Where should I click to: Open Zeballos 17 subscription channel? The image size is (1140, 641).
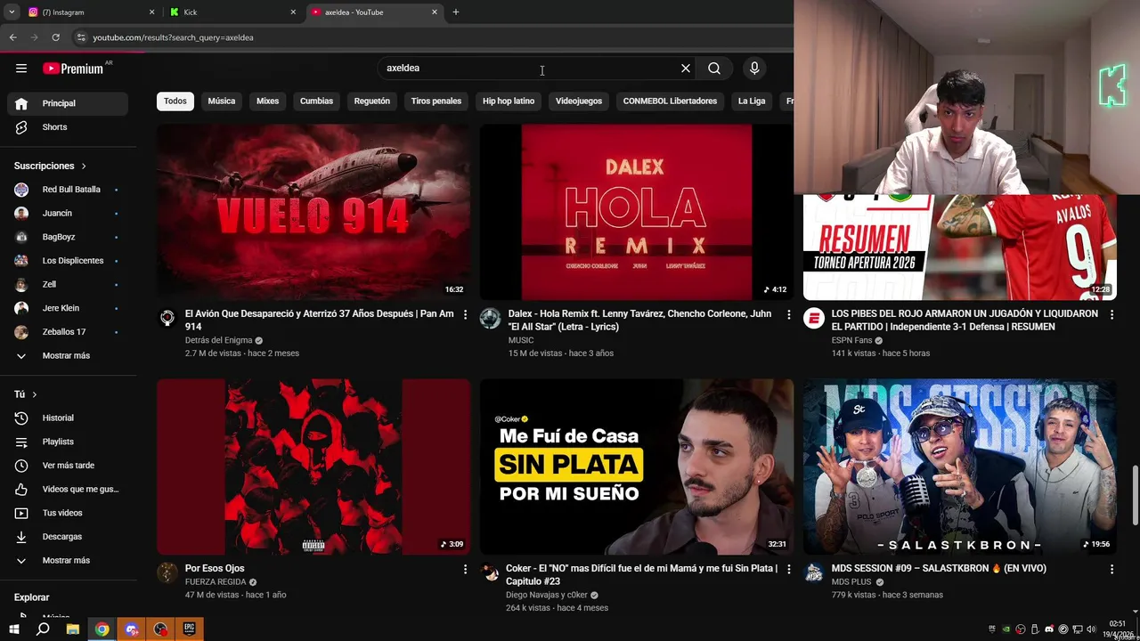click(68, 332)
